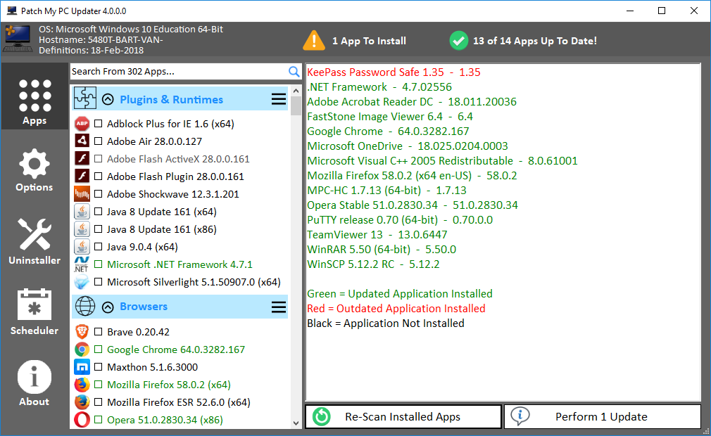Open the Uninstaller tools section
Screen dimensions: 711x436
34,241
